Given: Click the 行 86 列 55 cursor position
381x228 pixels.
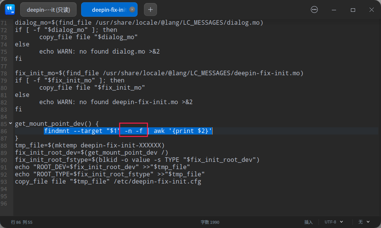Looking at the screenshot, I should [22, 222].
